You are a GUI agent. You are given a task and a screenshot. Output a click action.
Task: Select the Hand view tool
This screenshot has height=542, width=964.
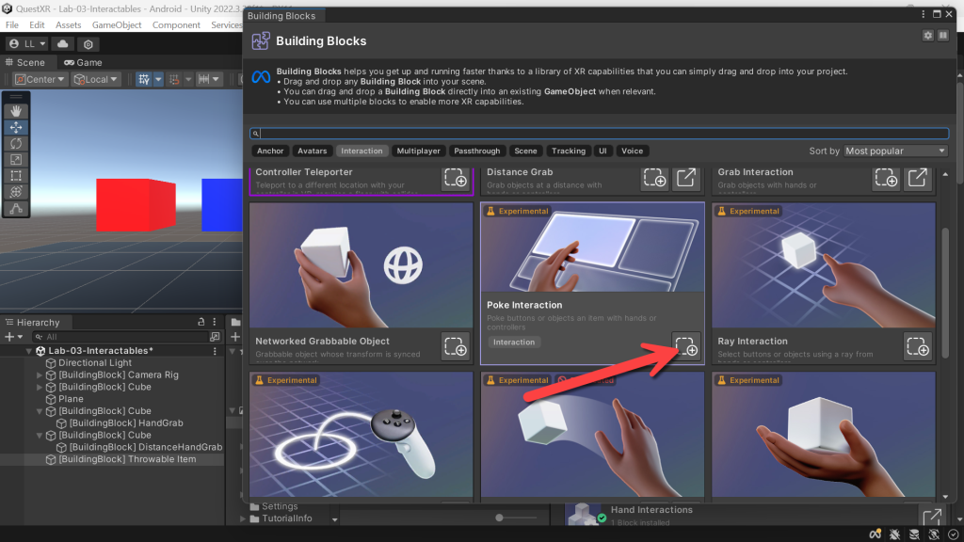click(16, 111)
